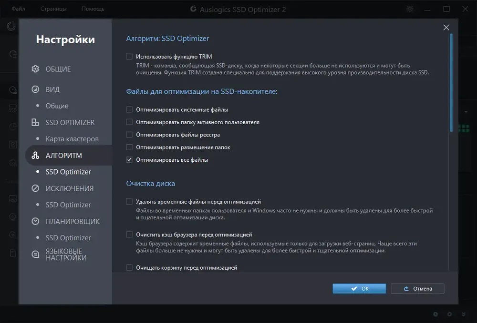Click the ПЛАНИРОВЩИК clock icon
The image size is (477, 323).
coord(35,221)
